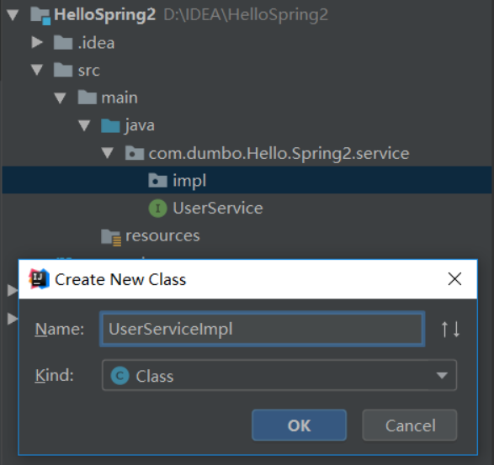Viewport: 494px width, 465px height.
Task: Click the HelloSpring2 project module icon
Action: coord(40,15)
